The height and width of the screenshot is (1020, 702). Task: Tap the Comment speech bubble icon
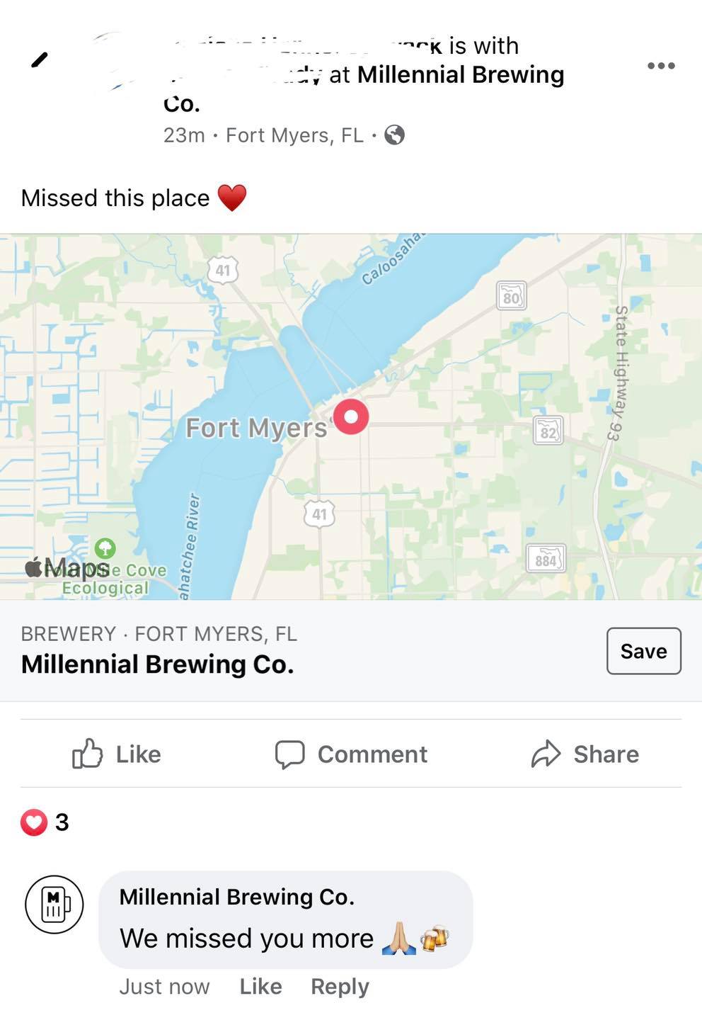tap(289, 754)
